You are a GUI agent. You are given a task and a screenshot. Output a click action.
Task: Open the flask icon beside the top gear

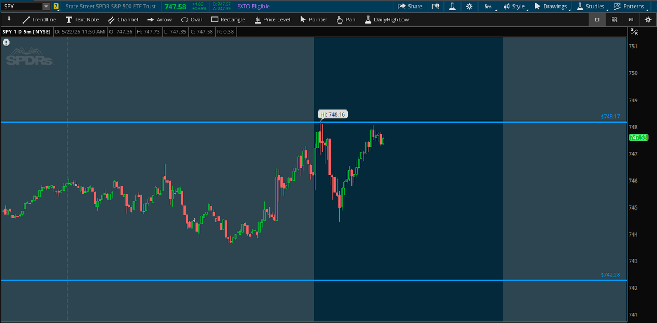[452, 7]
